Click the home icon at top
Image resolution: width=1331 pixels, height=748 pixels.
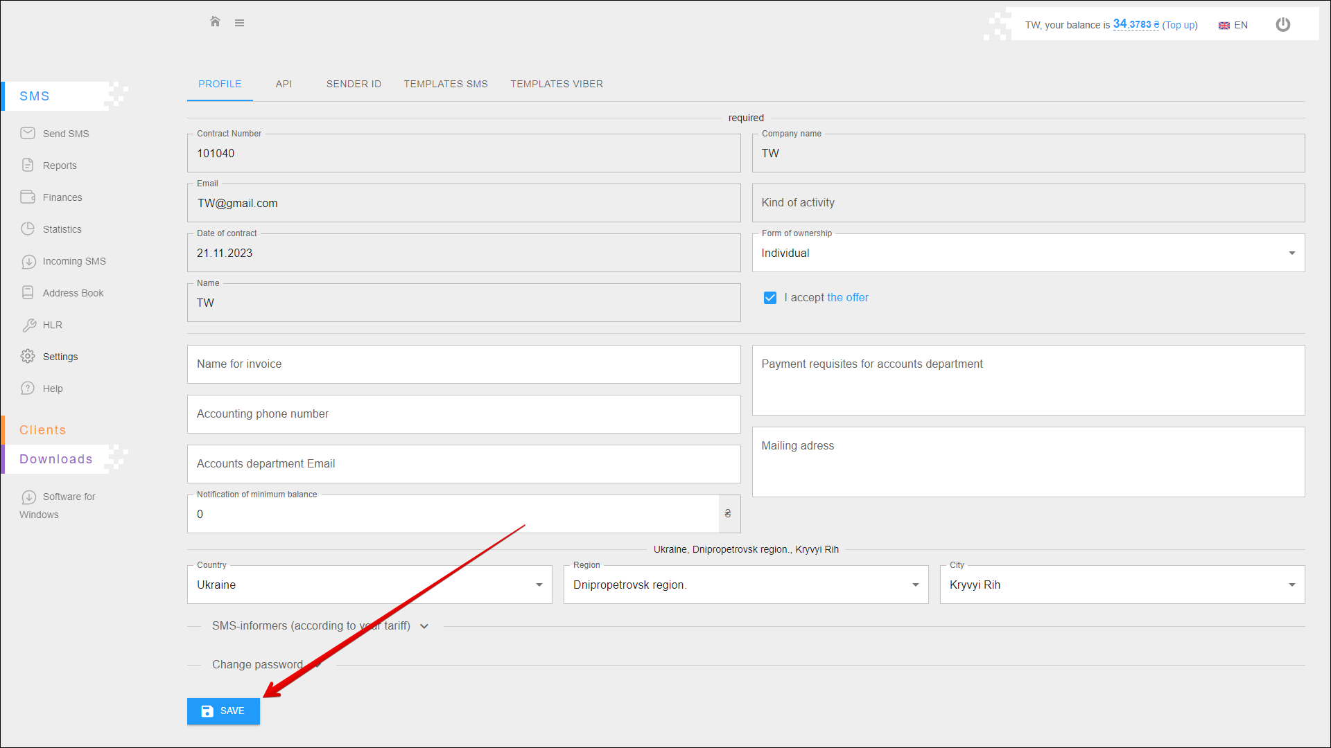215,22
